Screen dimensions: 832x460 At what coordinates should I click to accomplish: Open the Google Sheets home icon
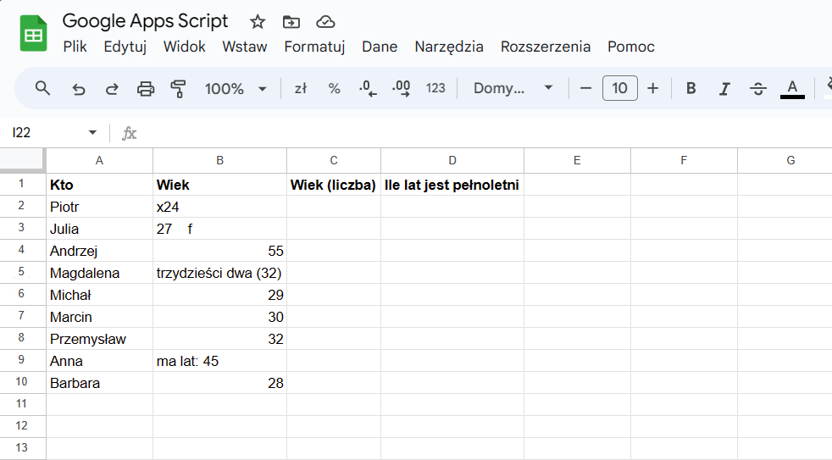(x=33, y=33)
